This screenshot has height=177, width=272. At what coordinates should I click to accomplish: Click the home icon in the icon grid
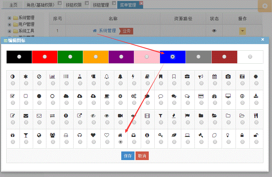click(120, 135)
